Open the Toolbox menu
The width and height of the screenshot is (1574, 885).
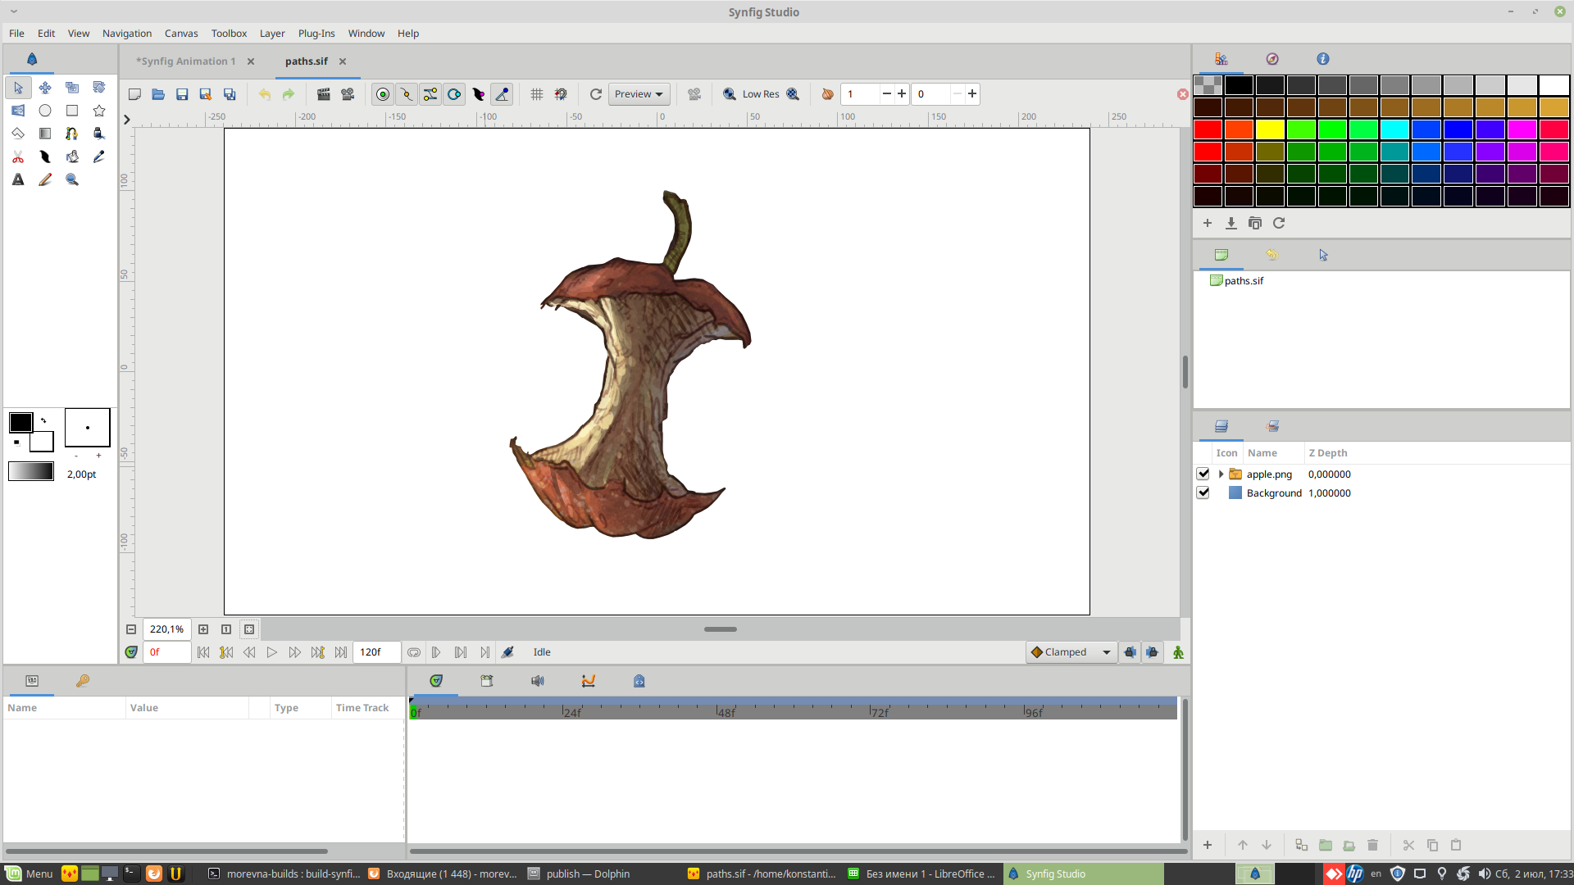(229, 34)
